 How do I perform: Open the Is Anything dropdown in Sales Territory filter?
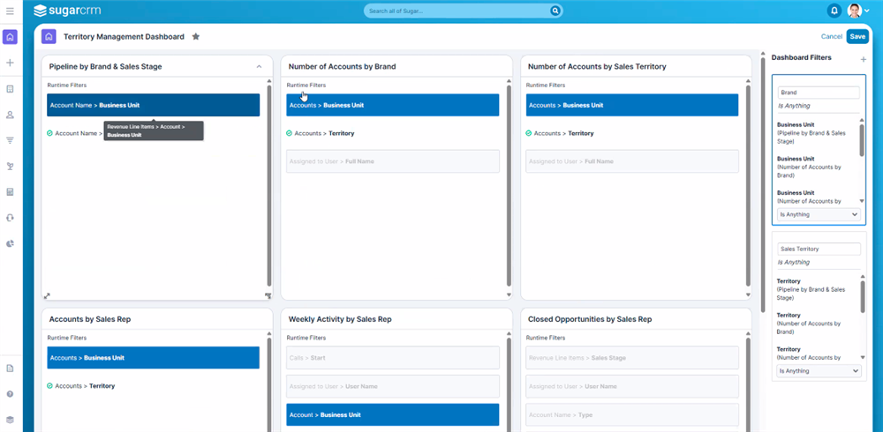819,371
